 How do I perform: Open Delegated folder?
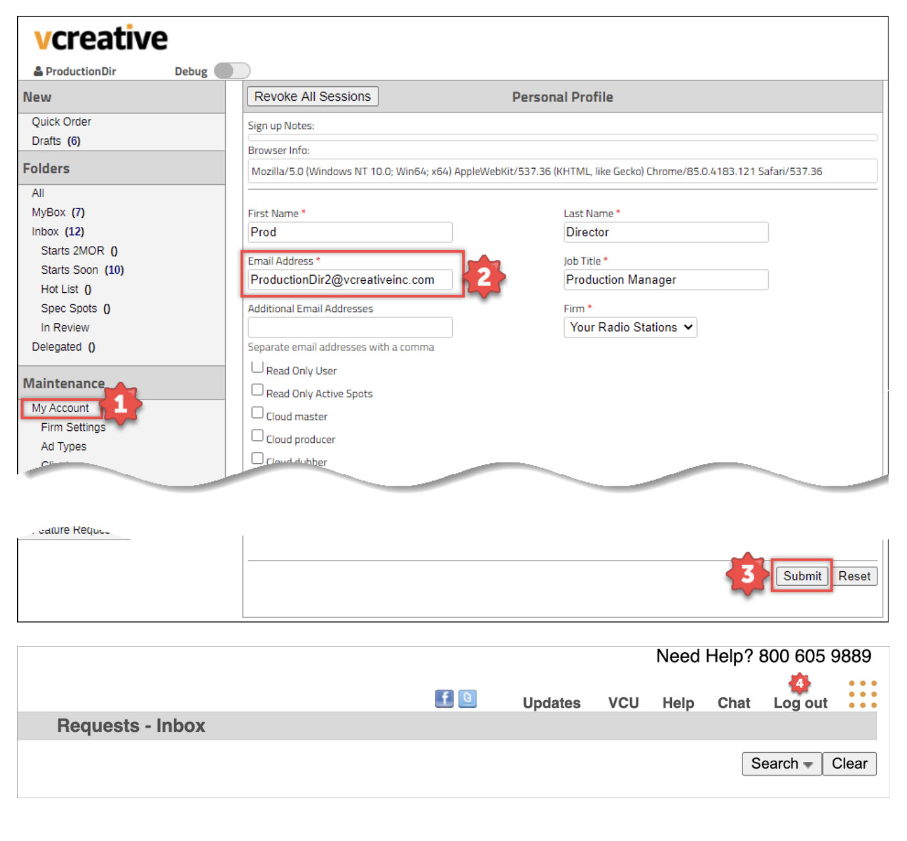pyautogui.click(x=63, y=347)
